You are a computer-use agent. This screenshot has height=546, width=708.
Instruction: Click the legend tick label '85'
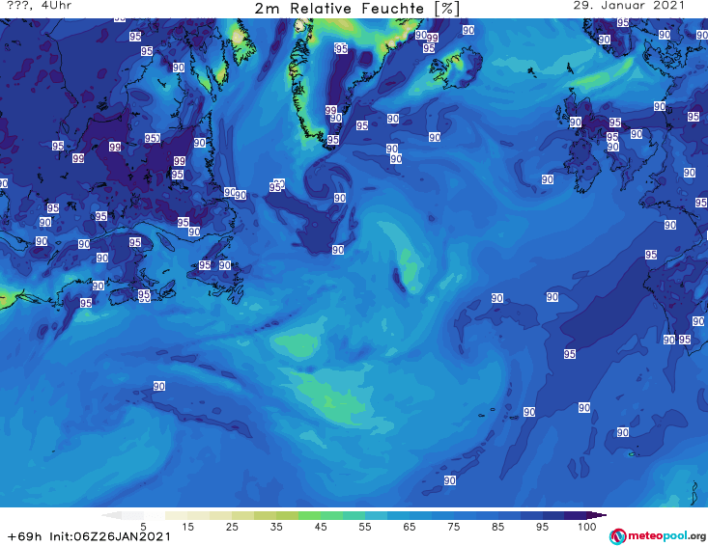click(498, 527)
